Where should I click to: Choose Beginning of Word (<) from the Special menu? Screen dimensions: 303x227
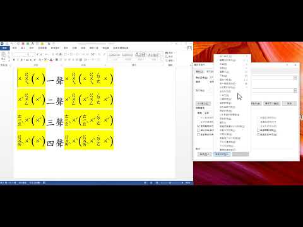pos(232,64)
